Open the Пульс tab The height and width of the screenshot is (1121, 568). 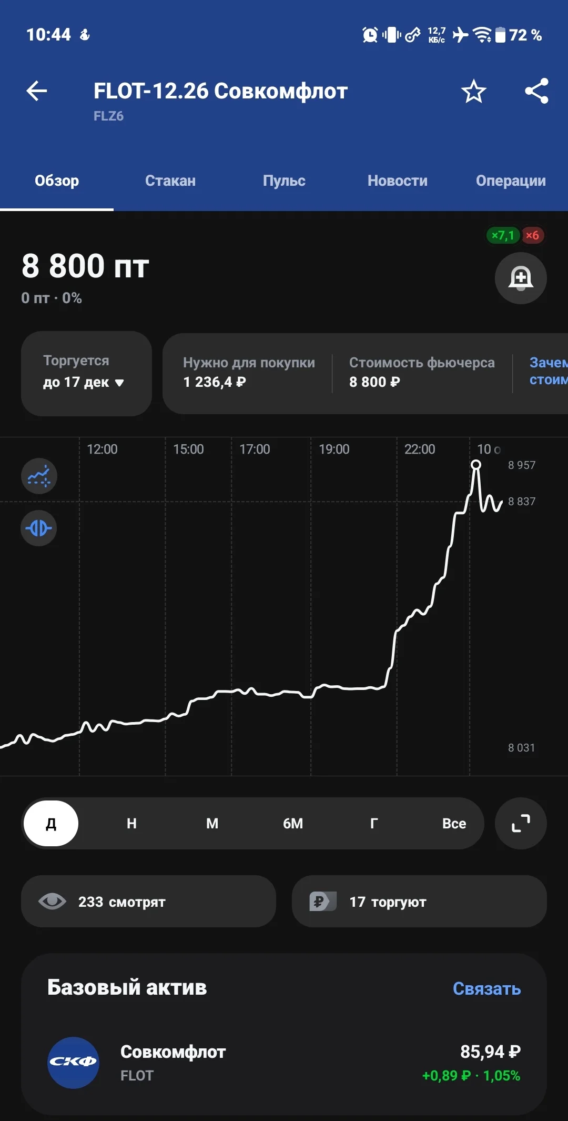point(284,181)
